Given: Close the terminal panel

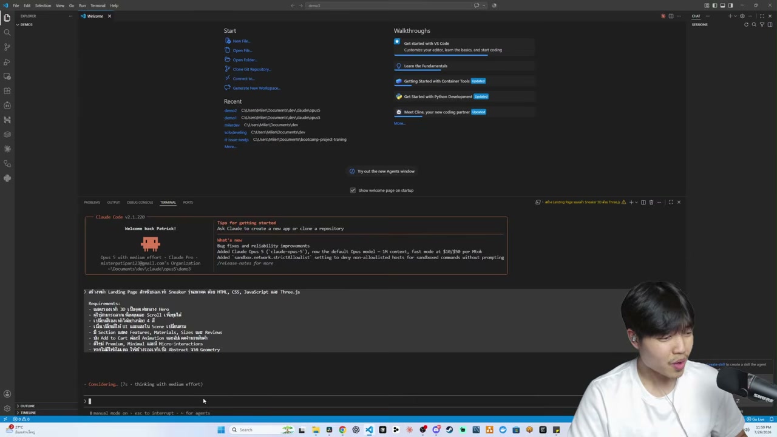Looking at the screenshot, I should pyautogui.click(x=679, y=202).
